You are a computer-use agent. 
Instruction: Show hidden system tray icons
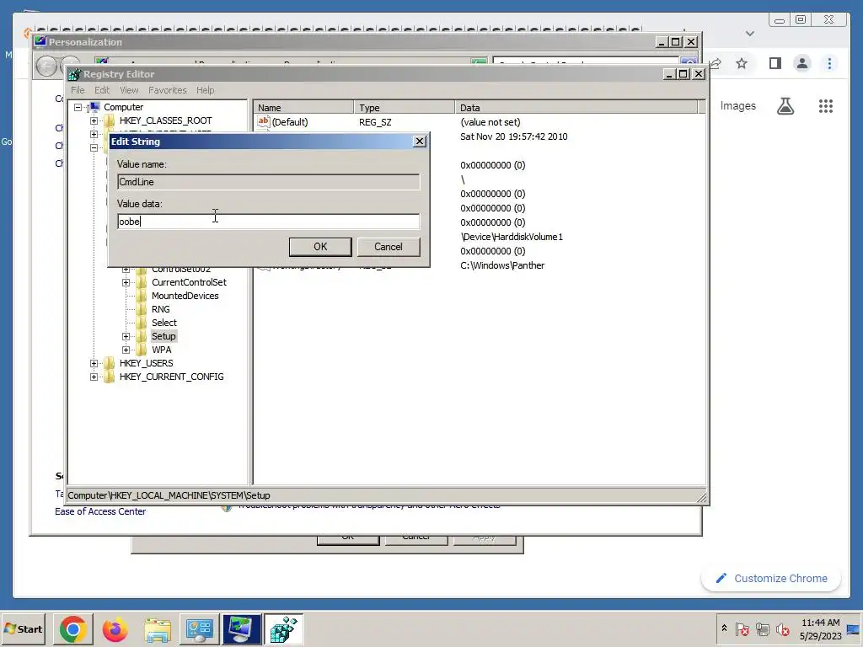[x=724, y=628]
